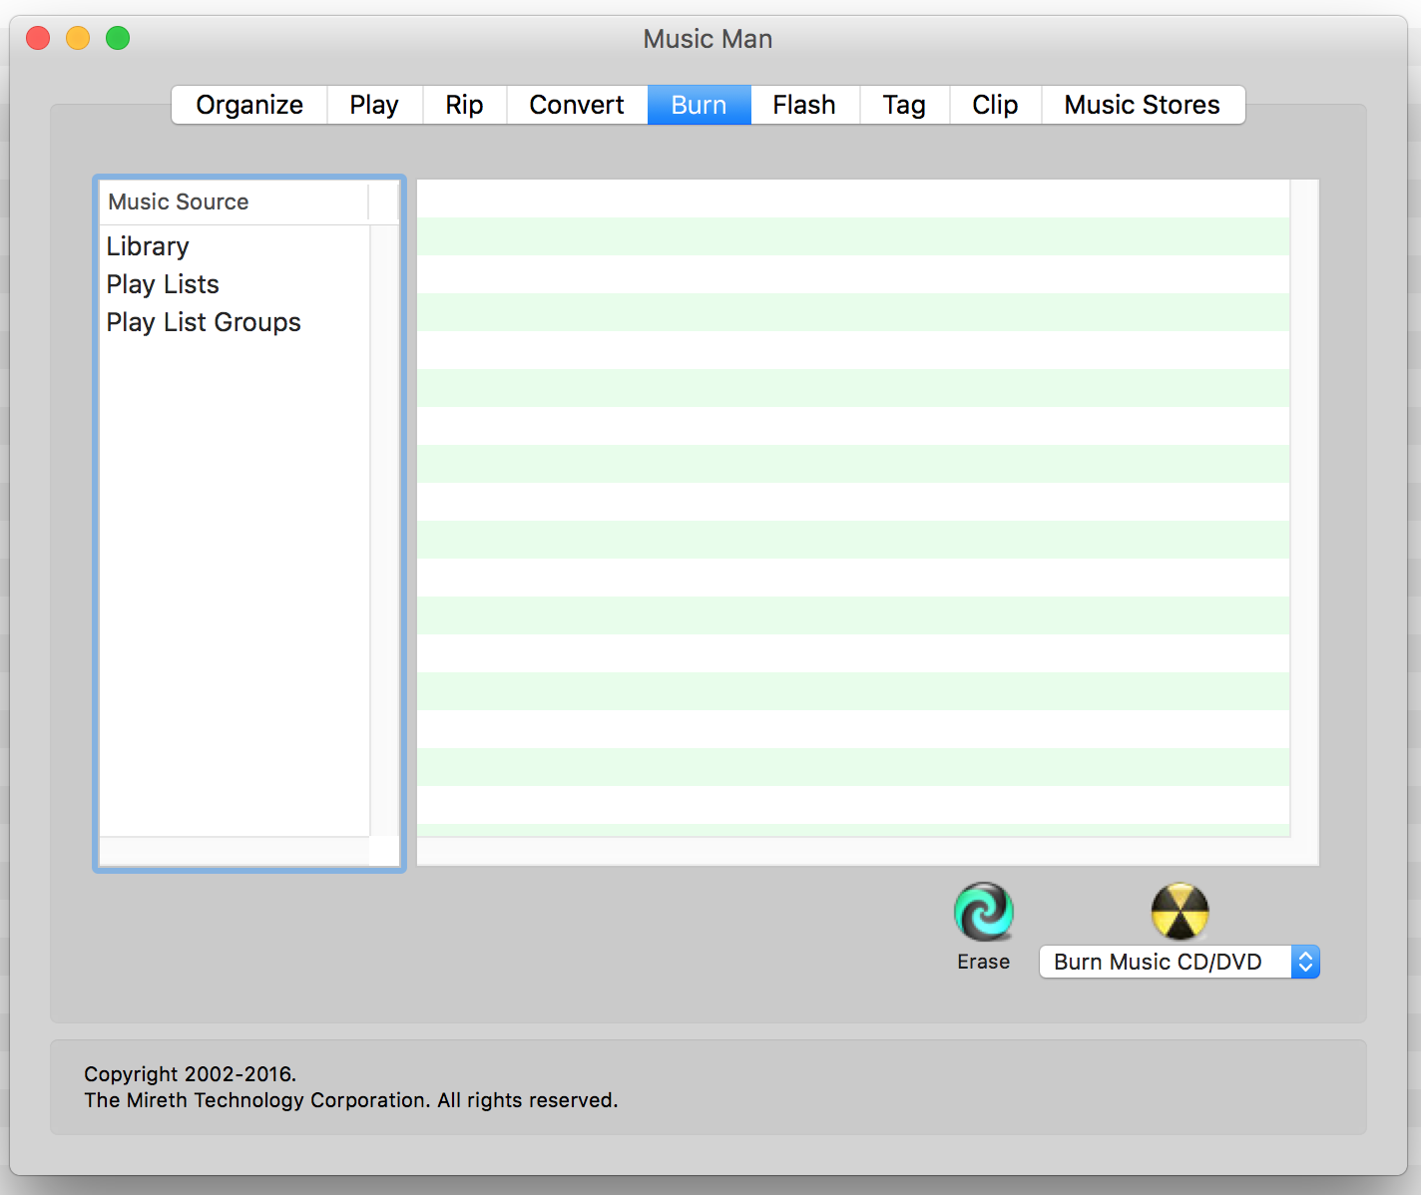Click the yellow-black Burn disc icon
The width and height of the screenshot is (1421, 1195).
[x=1180, y=912]
